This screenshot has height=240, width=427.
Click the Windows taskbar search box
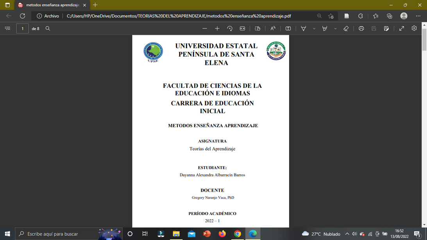coord(69,234)
